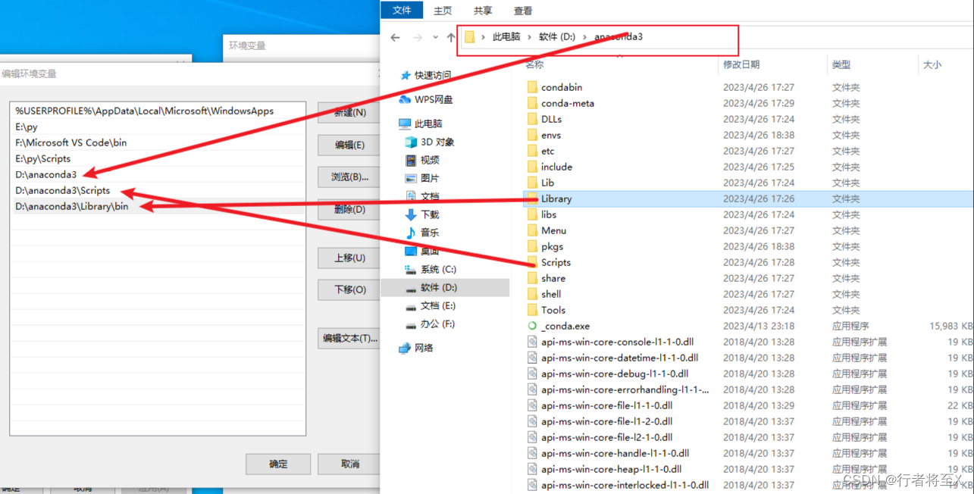
Task: Click 下移(O) button
Action: click(x=349, y=289)
